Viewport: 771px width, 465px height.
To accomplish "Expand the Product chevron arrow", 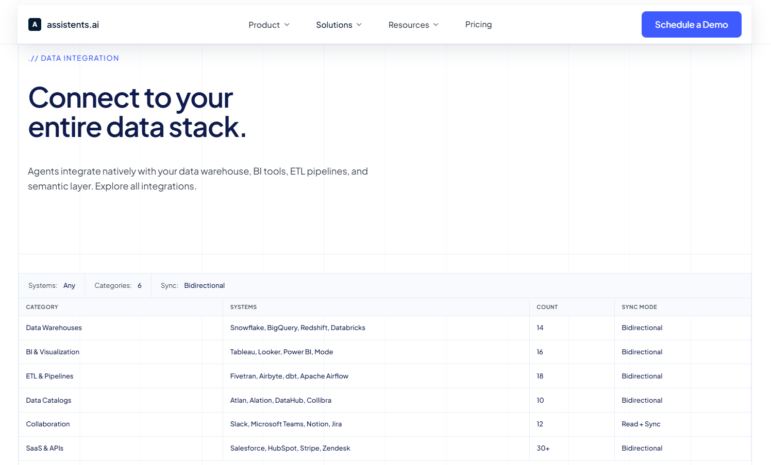I will pyautogui.click(x=287, y=25).
